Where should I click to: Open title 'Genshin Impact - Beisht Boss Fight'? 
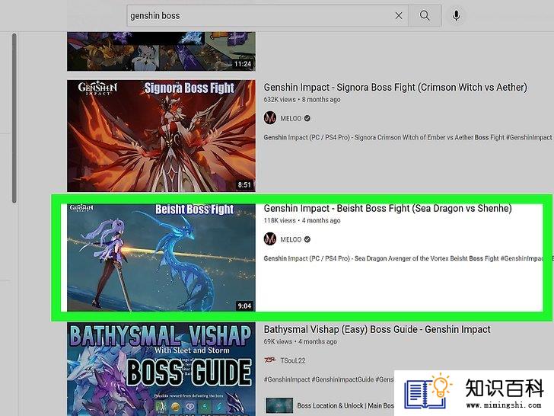click(387, 208)
